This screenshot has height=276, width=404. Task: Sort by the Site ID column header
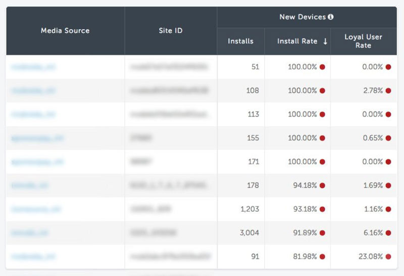pyautogui.click(x=171, y=31)
